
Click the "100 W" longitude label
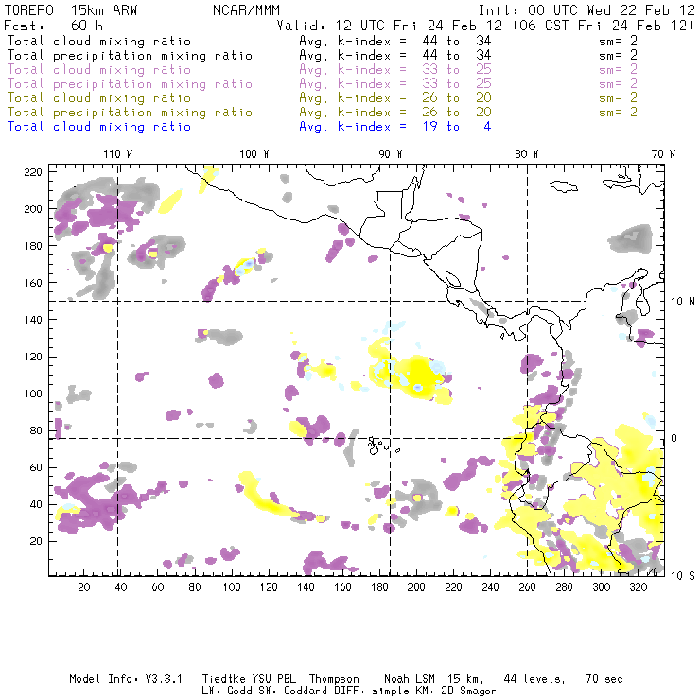(x=254, y=154)
